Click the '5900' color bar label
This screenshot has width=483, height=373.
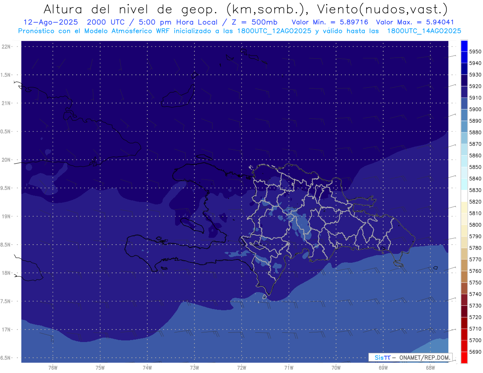tap(475, 109)
